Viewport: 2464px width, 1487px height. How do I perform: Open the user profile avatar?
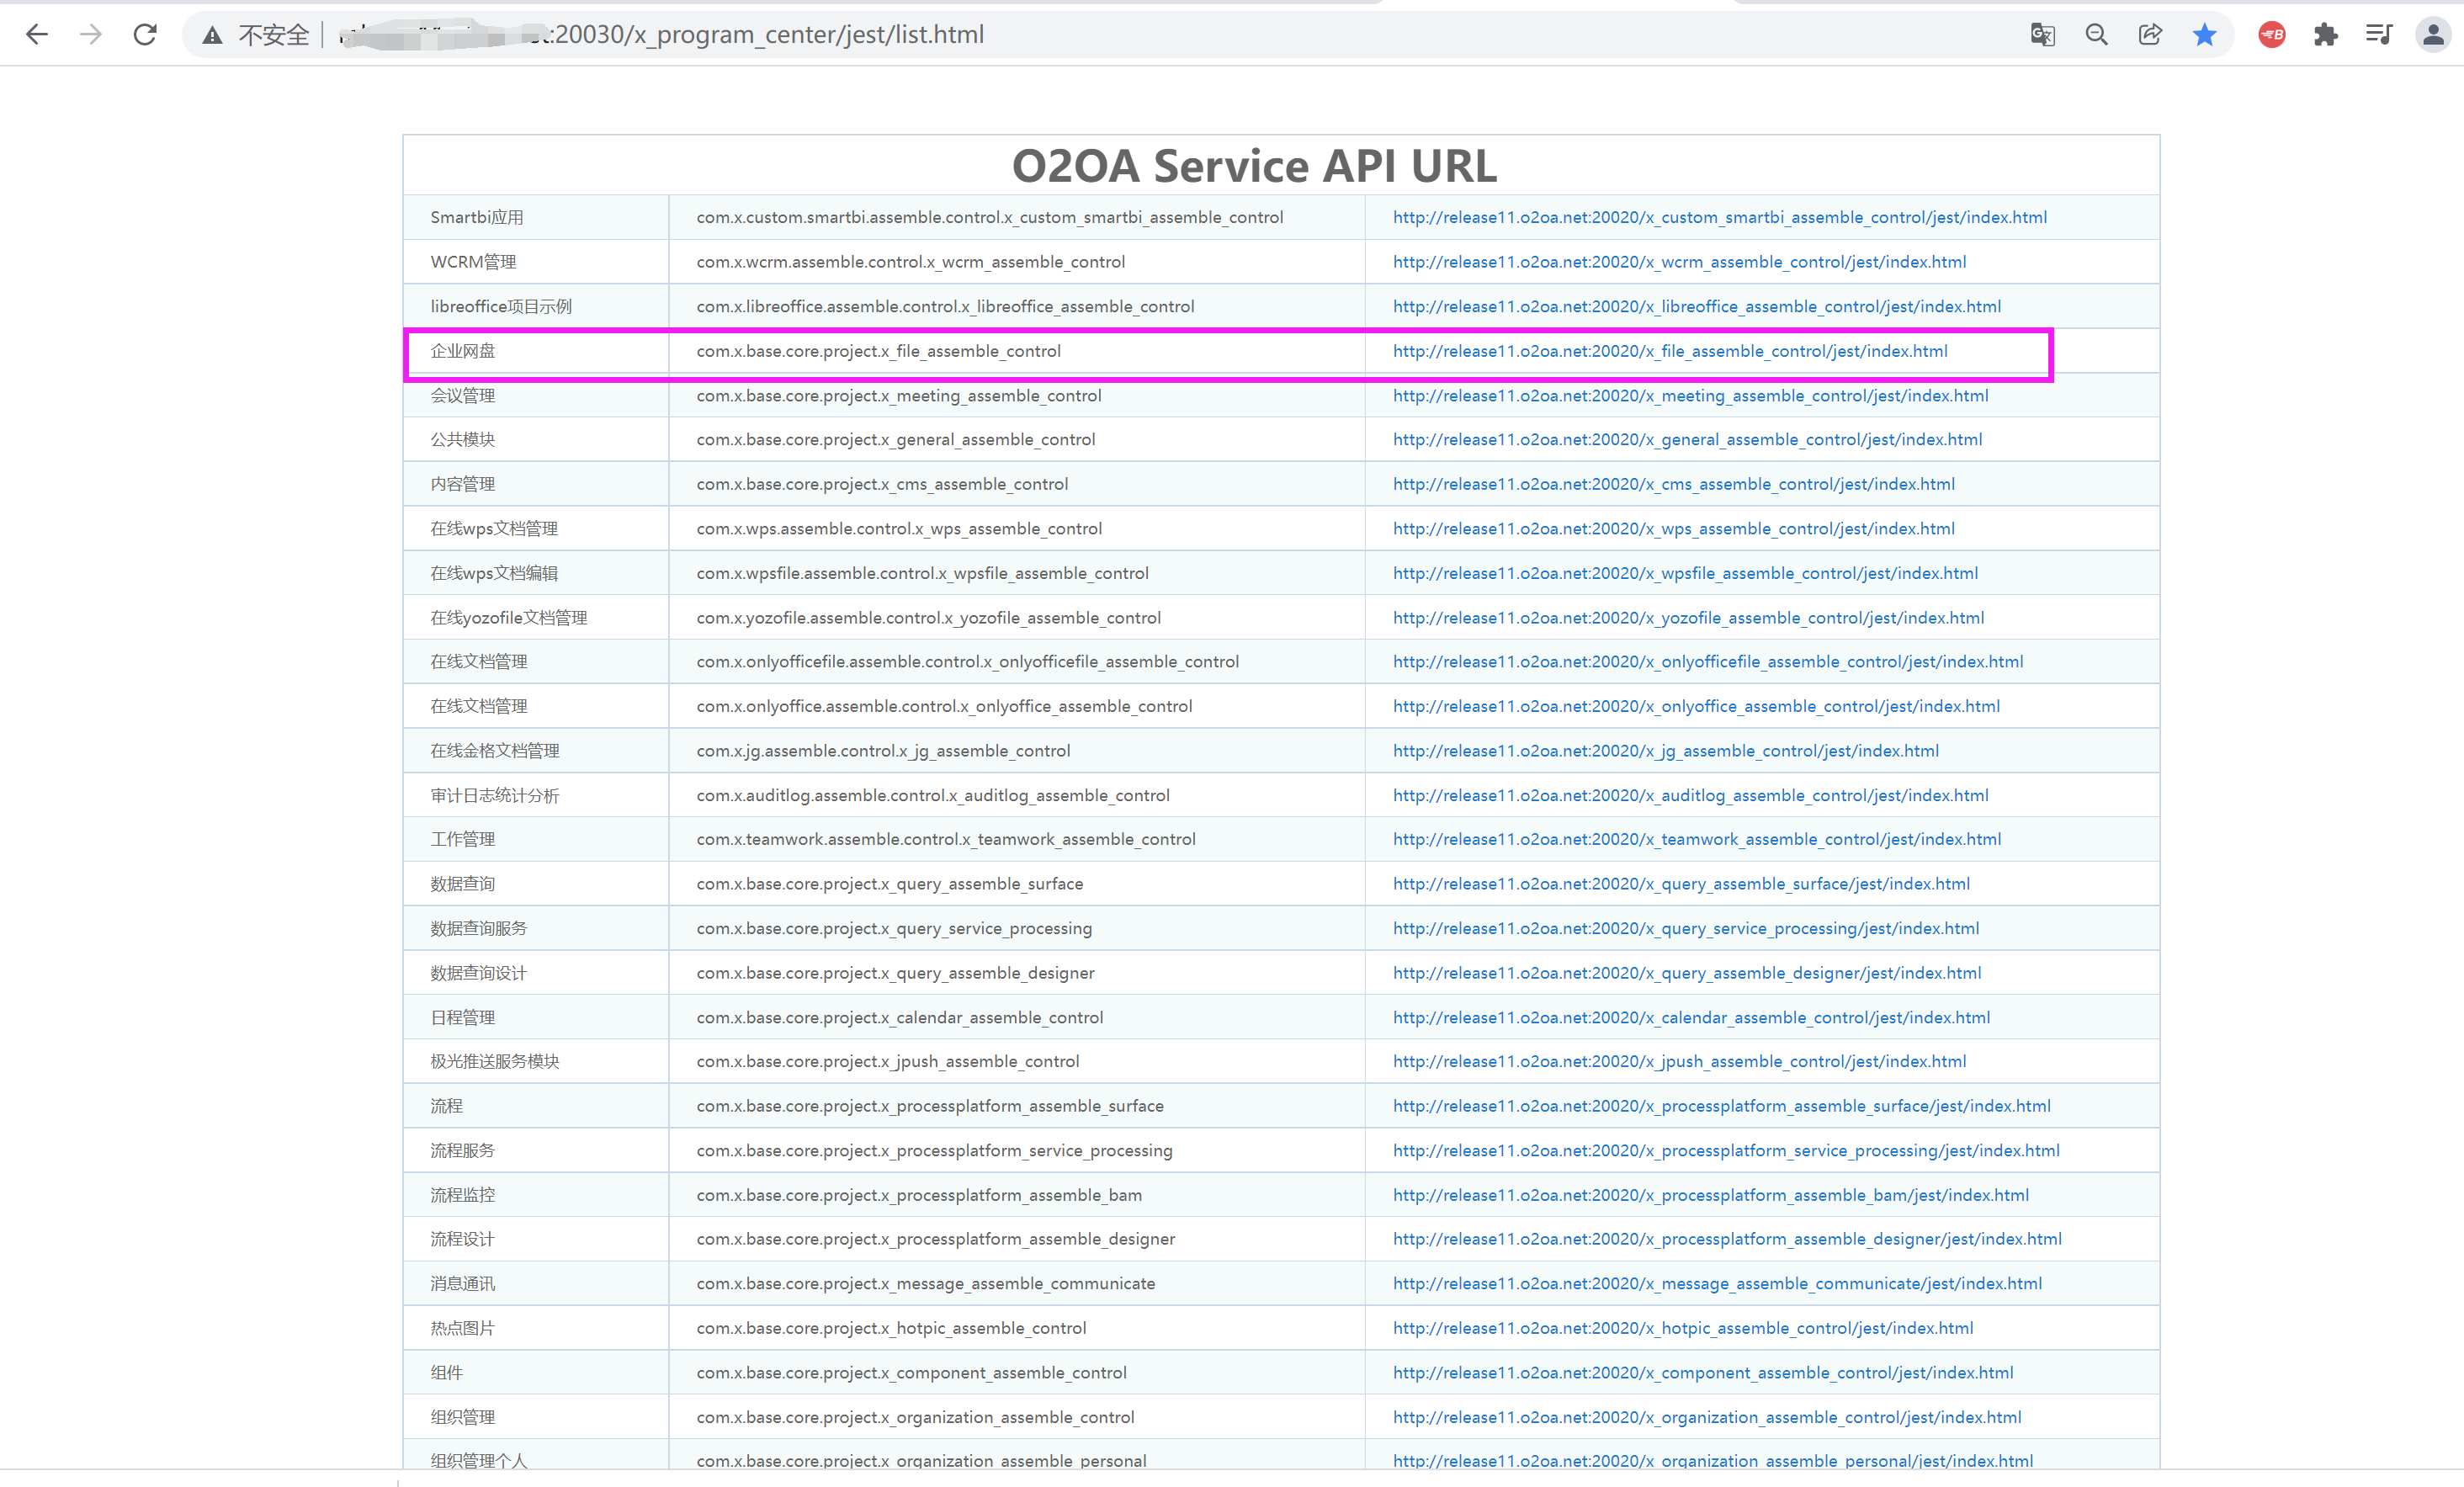tap(2432, 35)
